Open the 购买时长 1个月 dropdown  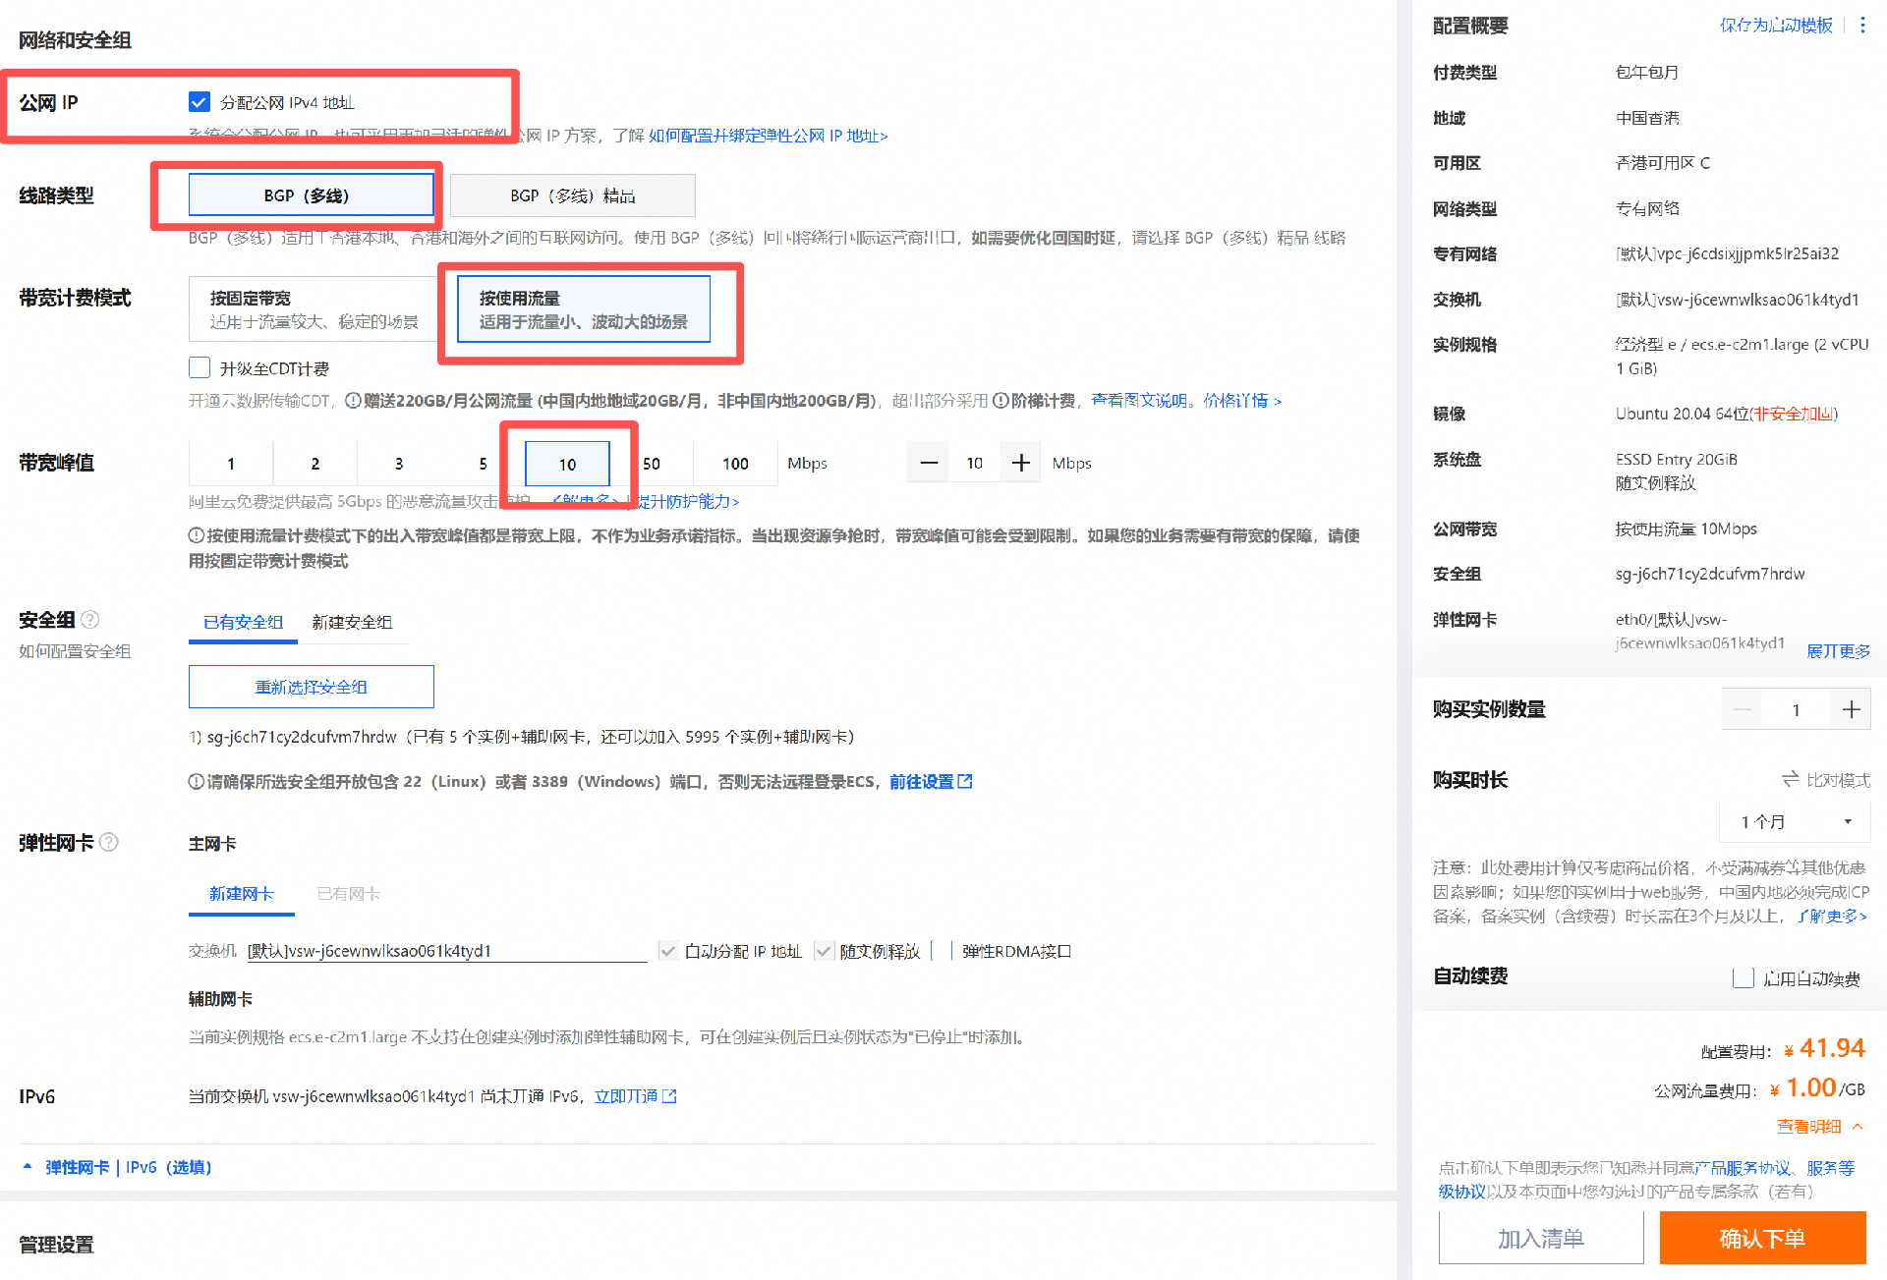[1795, 821]
